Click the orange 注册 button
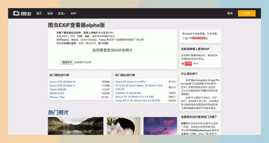Viewport: 269px width, 143px height. (x=247, y=13)
